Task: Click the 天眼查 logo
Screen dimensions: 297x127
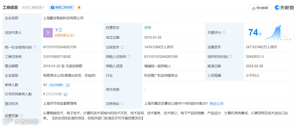Action: pos(285,8)
